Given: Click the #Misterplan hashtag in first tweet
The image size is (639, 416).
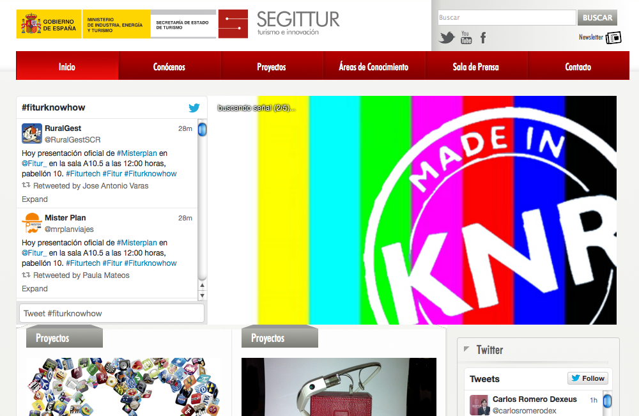Looking at the screenshot, I should 137,153.
